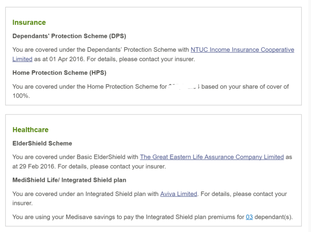Click MediShield Life/ Integrated Shield plan subheading
The image size is (311, 232).
(69, 180)
